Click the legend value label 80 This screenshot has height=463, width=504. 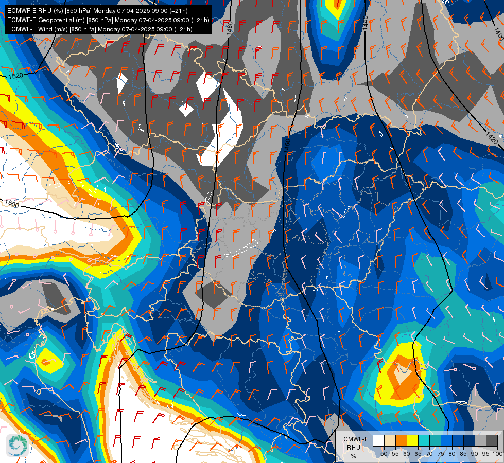pyautogui.click(x=452, y=454)
